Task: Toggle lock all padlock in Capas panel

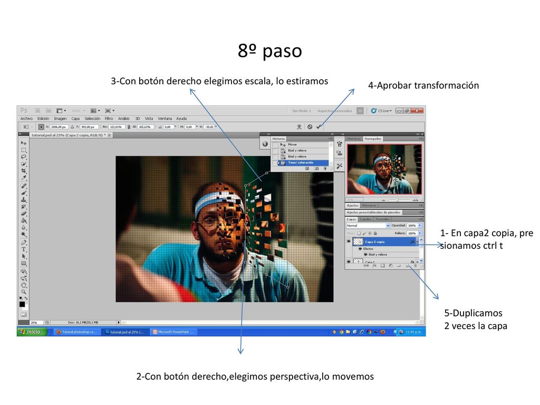Action: pyautogui.click(x=375, y=233)
